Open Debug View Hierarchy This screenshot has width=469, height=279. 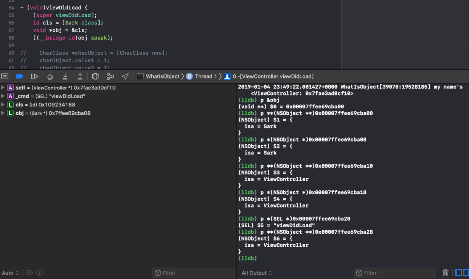point(95,76)
